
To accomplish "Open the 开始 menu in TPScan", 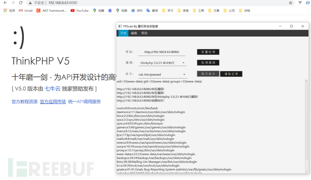I will click(123, 33).
